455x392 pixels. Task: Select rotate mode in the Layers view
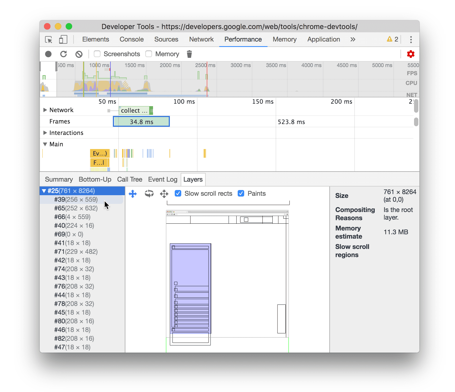(149, 194)
